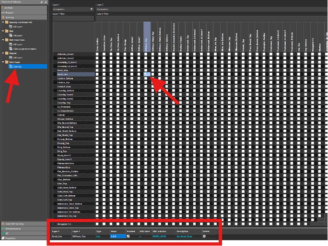
Task: Uncheck the Bend_Line to Stiffener_Top checkbox
Action: 146,74
